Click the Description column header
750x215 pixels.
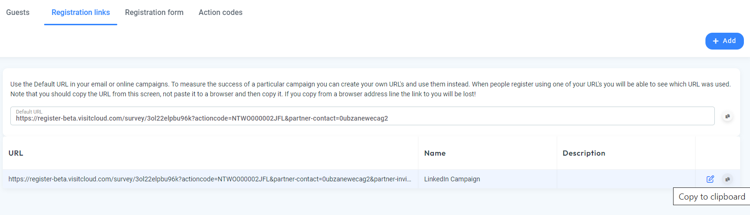pos(584,153)
